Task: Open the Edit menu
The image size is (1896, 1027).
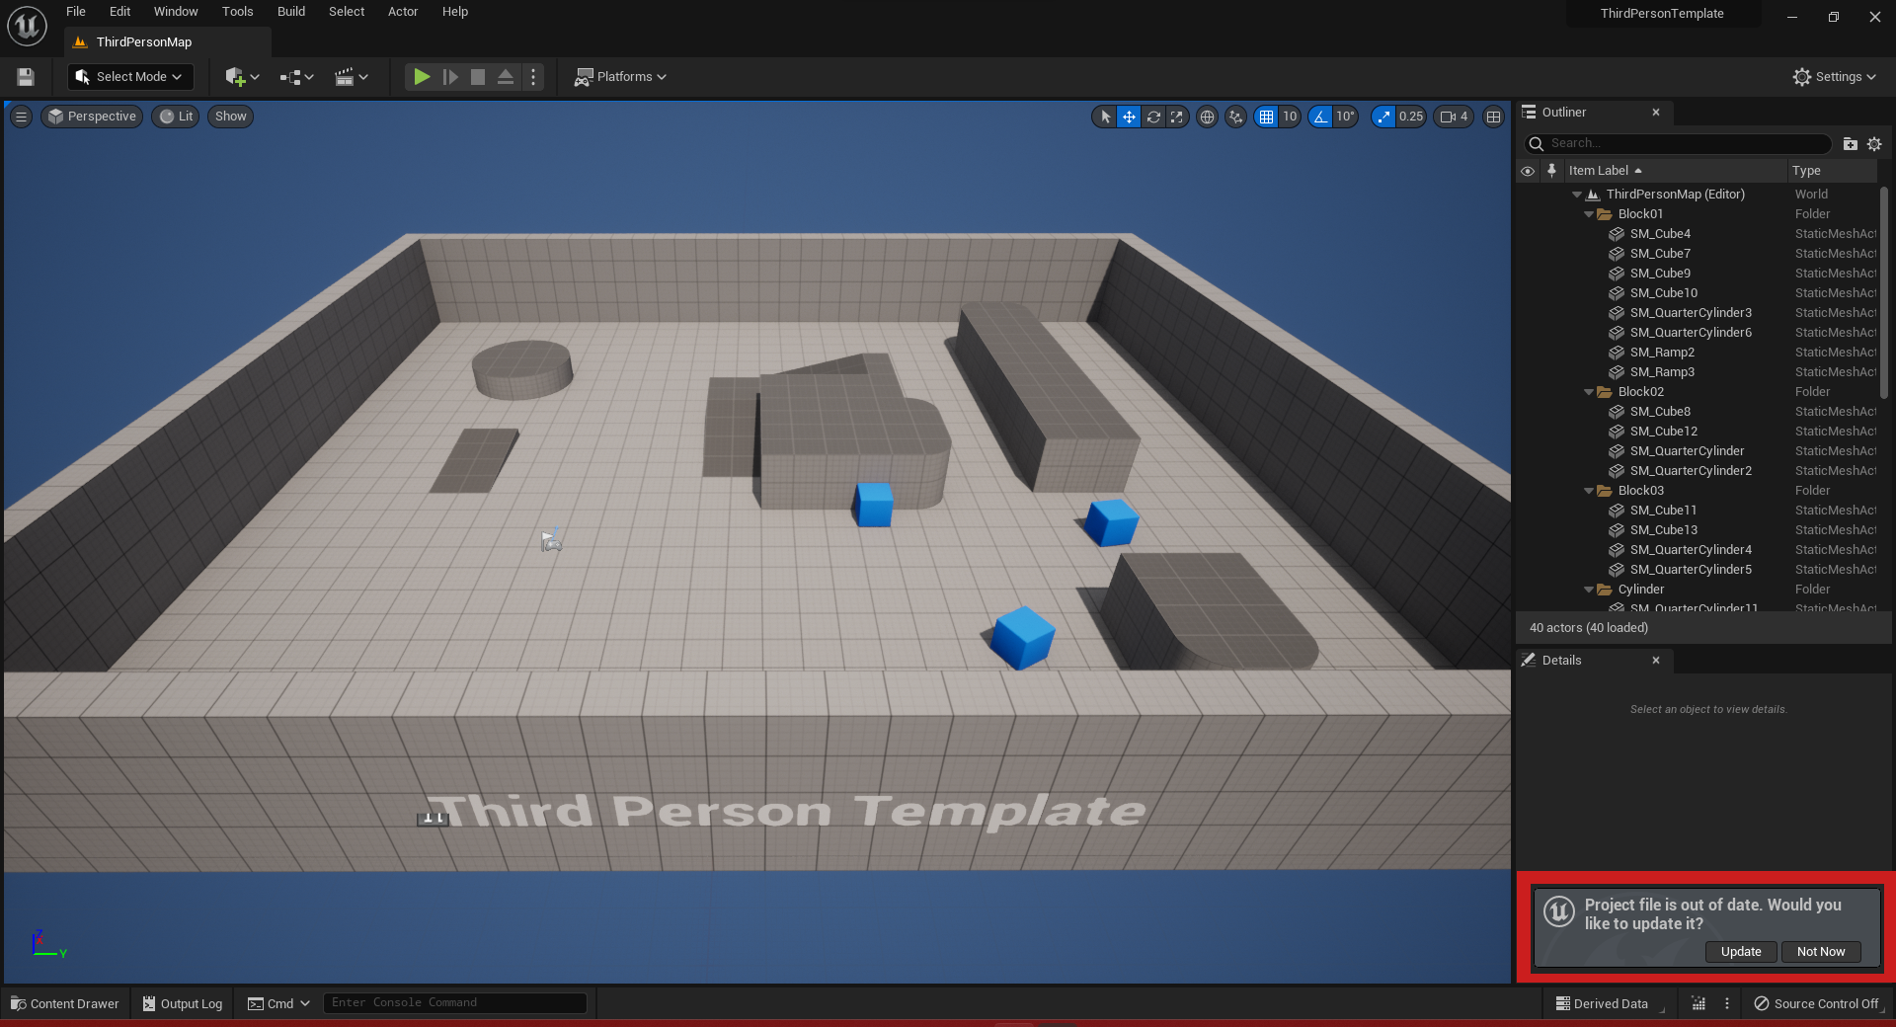Action: (x=119, y=12)
